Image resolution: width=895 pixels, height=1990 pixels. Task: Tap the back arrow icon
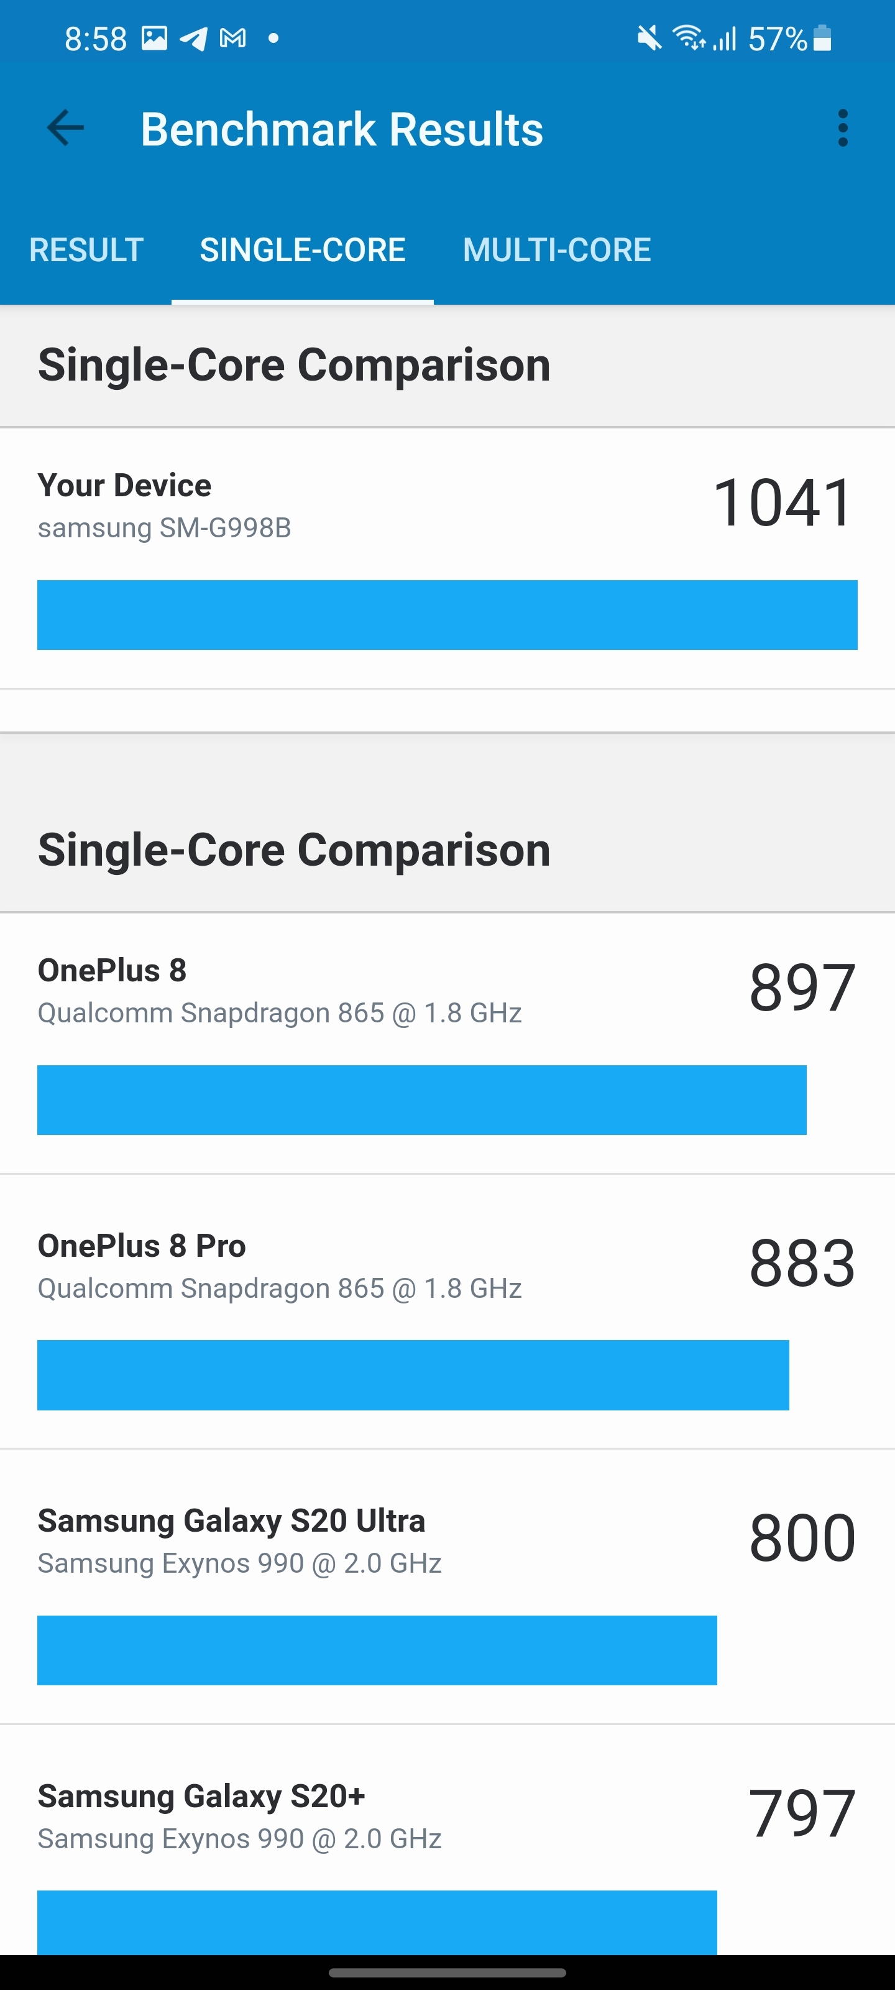[66, 128]
